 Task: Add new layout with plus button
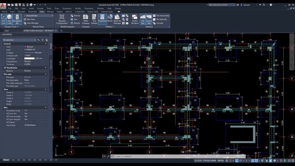pos(56,160)
